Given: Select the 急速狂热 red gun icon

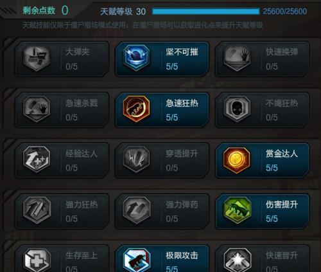Looking at the screenshot, I should click(137, 109).
